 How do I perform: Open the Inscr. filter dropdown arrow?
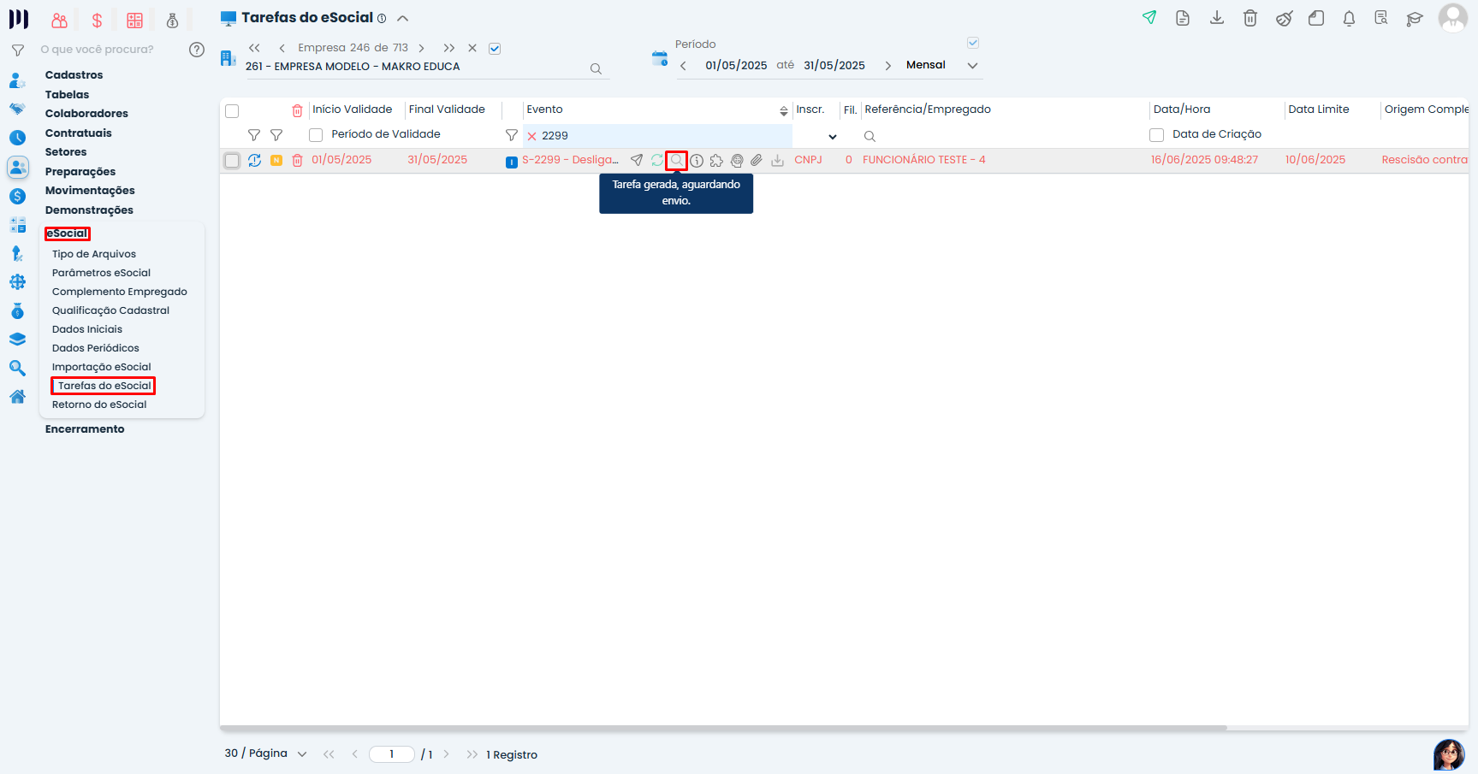(833, 137)
